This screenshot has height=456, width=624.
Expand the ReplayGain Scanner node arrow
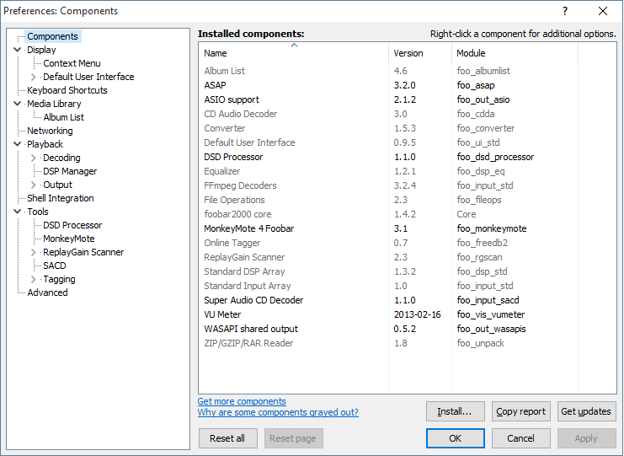pos(34,253)
